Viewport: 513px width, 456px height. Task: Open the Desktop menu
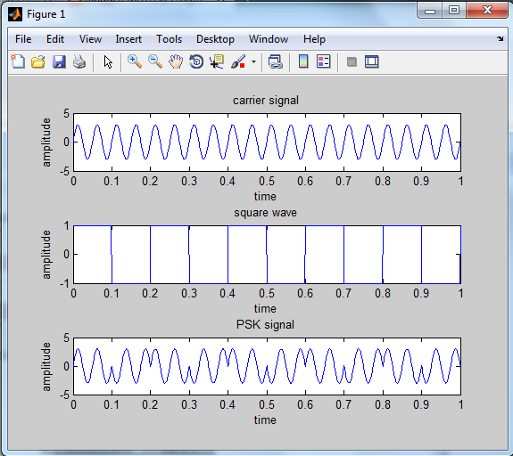click(x=215, y=39)
